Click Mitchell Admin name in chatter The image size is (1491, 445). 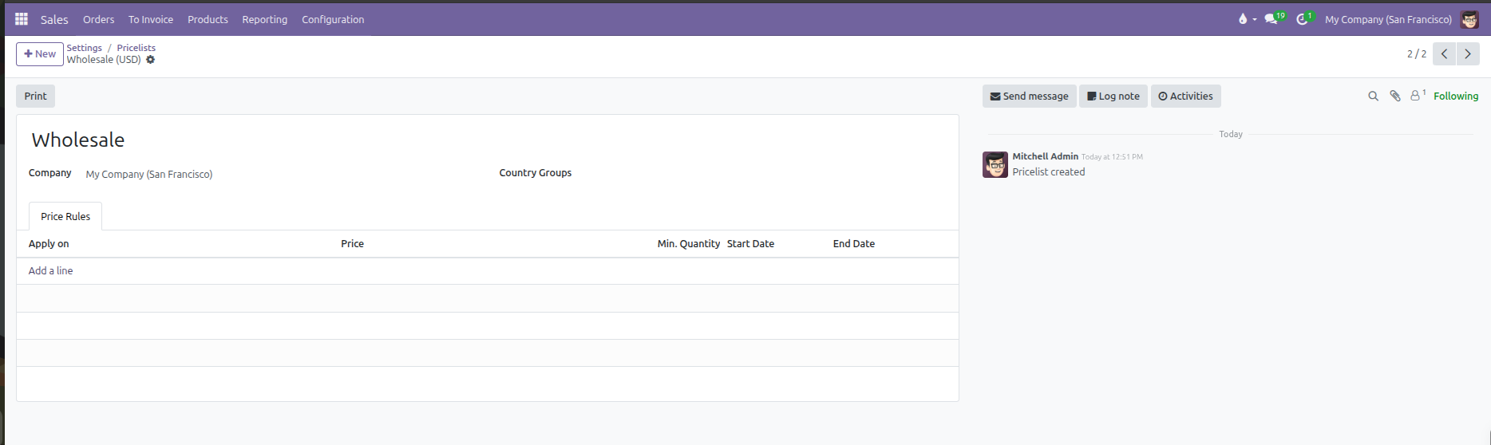tap(1046, 156)
